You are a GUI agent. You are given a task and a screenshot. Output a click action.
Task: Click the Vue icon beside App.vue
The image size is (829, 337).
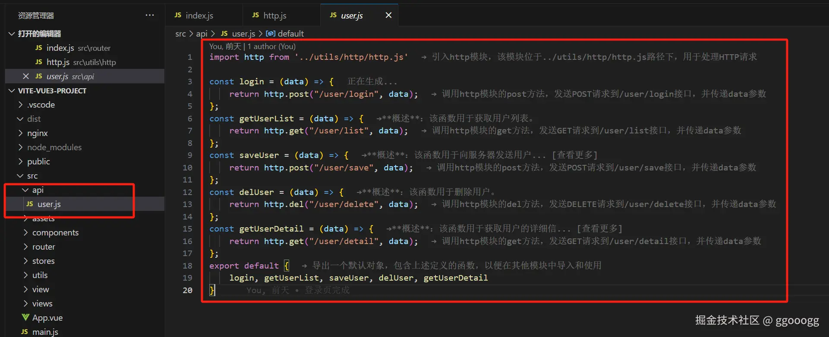(x=25, y=318)
